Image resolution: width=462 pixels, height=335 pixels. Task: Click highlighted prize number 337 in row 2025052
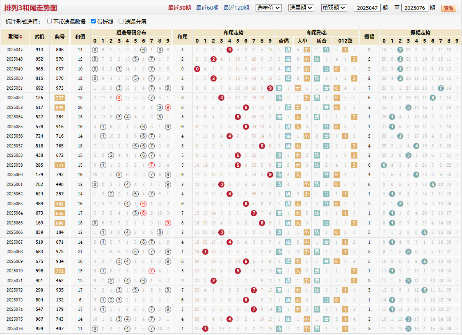coord(59,98)
